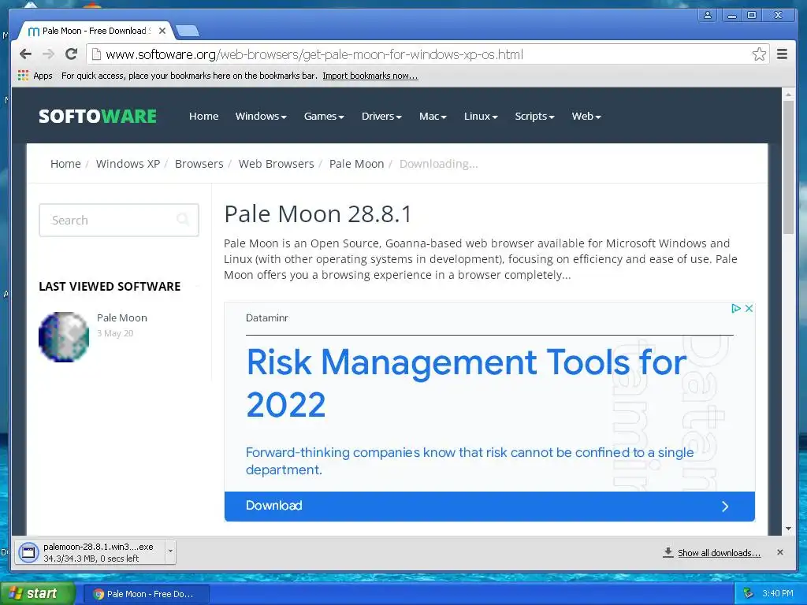Click the page icon in address bar
Viewport: 807px width, 605px height.
click(x=95, y=54)
